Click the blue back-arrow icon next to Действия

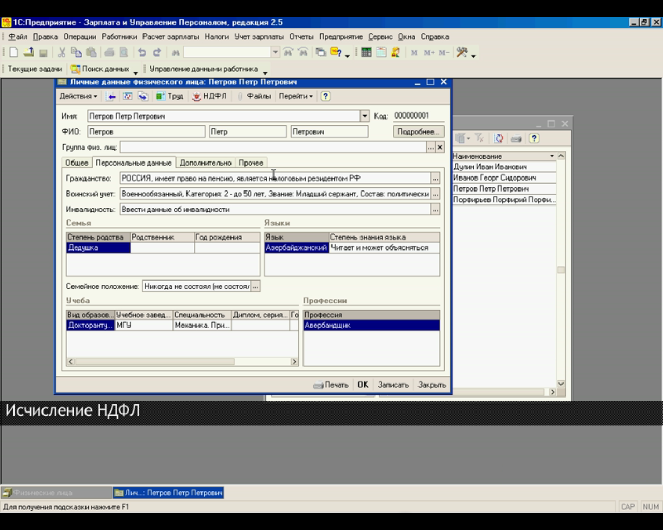pos(111,96)
